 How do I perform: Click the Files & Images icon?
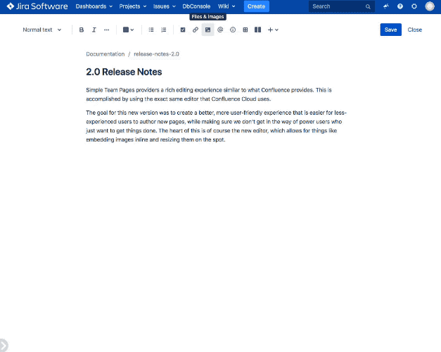(208, 30)
